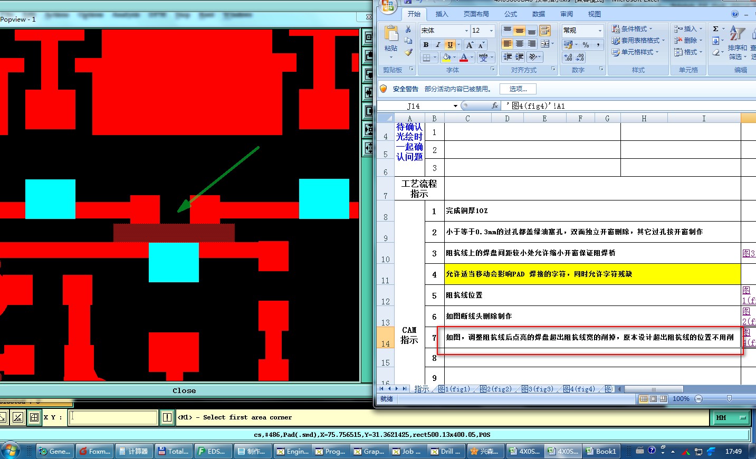Click the Insert Function fx icon
The height and width of the screenshot is (459, 756).
[x=495, y=106]
